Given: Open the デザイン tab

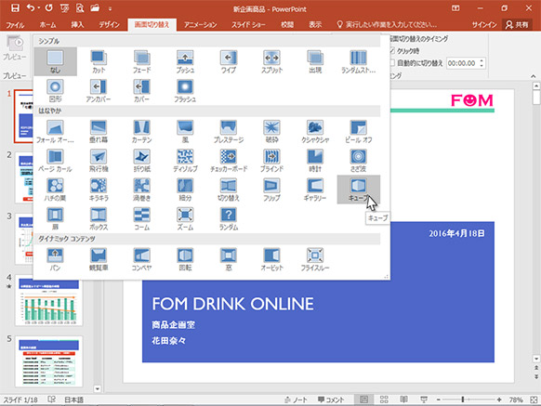Looking at the screenshot, I should pos(109,24).
